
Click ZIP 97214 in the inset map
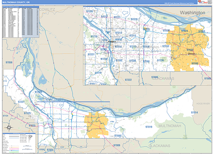[x=118, y=47]
